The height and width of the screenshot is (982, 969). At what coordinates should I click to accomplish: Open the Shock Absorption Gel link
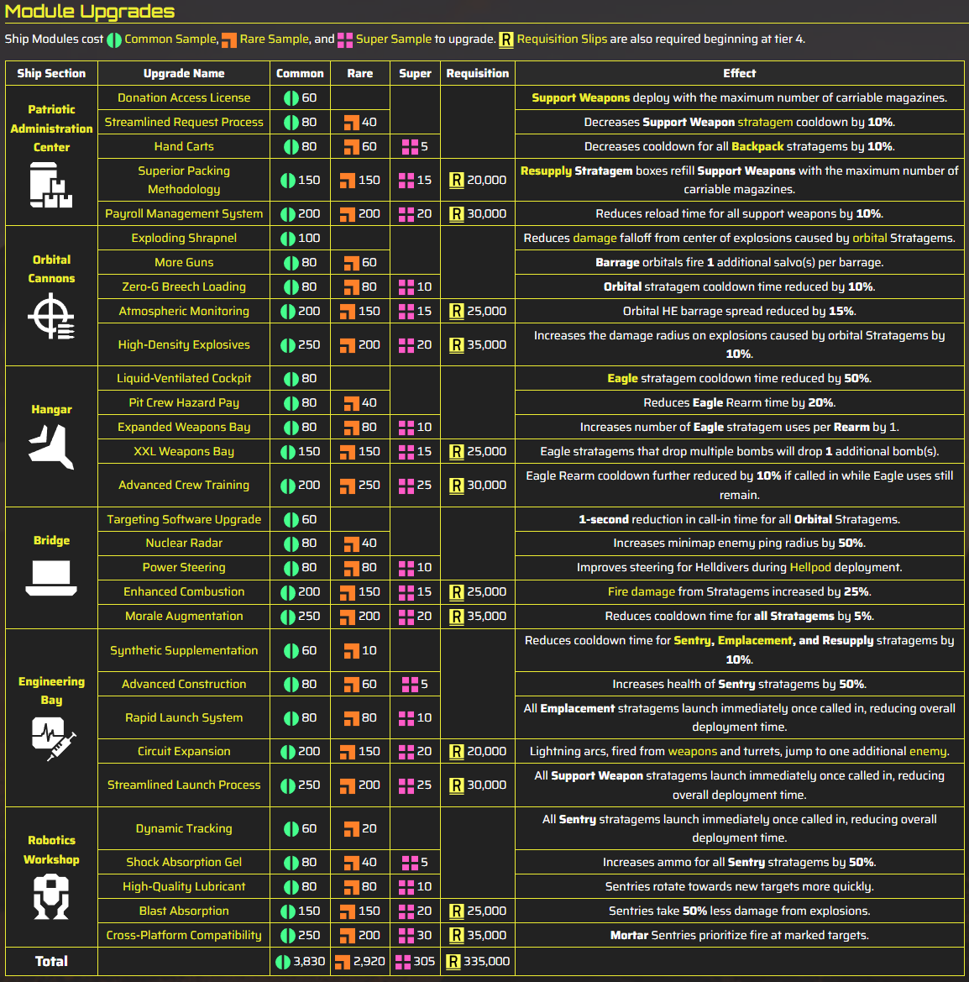tap(184, 863)
